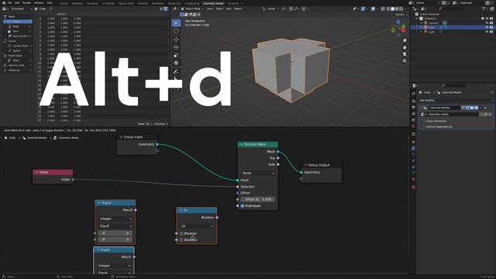496x279 pixels.
Task: Open the Faces mode dropdown on Extrude Mesh
Action: click(258, 173)
